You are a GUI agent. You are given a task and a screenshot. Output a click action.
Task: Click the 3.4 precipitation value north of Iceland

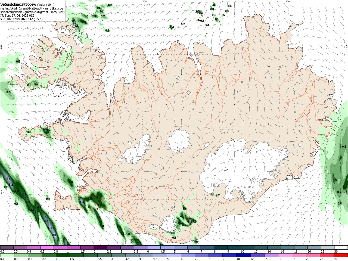click(172, 27)
